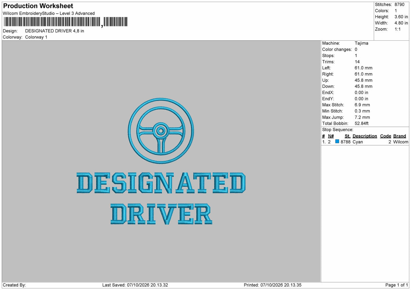The height and width of the screenshot is (290, 411).
Task: Click the 'EndX:' label
Action: coord(328,92)
